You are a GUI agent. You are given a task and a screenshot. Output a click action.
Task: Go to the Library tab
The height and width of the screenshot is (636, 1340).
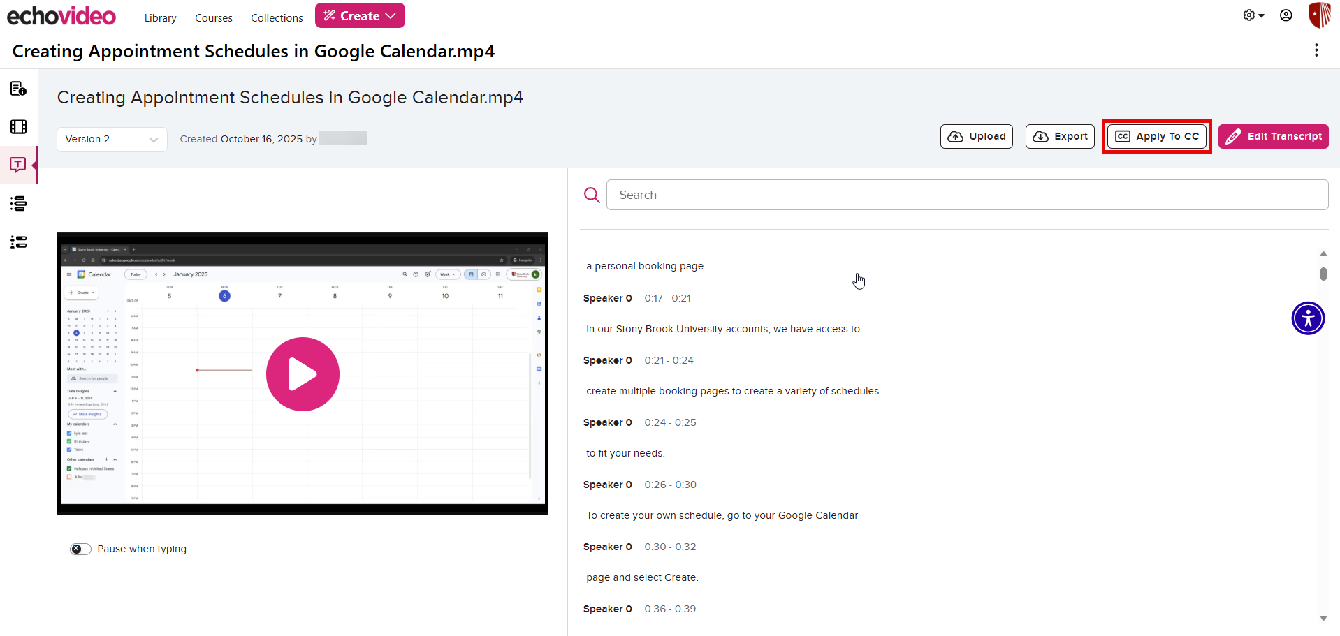click(x=160, y=18)
